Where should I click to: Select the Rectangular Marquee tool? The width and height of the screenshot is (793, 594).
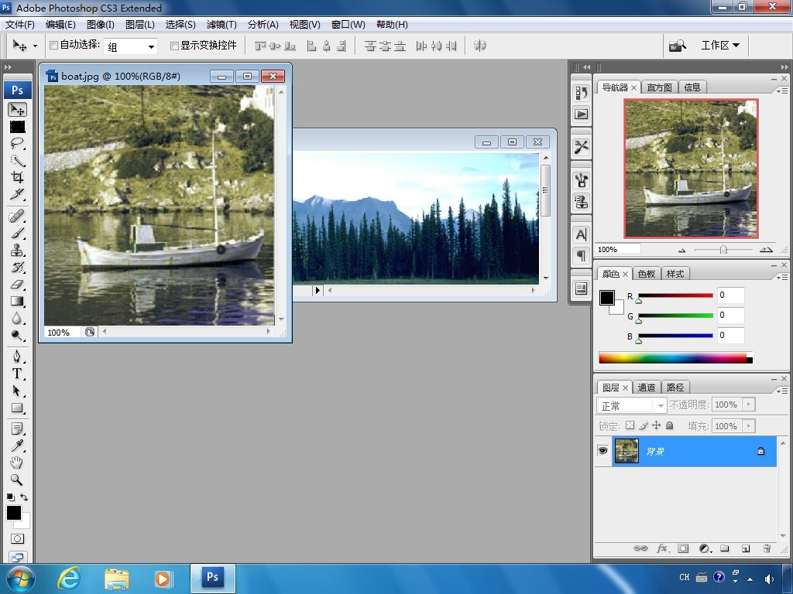click(x=17, y=127)
